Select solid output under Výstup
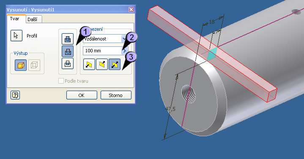304x159 pixels. (x=21, y=65)
